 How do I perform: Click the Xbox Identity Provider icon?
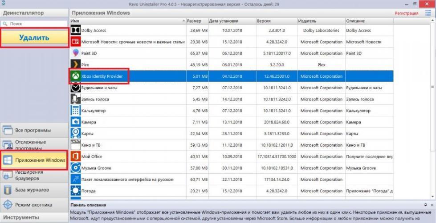pos(75,76)
